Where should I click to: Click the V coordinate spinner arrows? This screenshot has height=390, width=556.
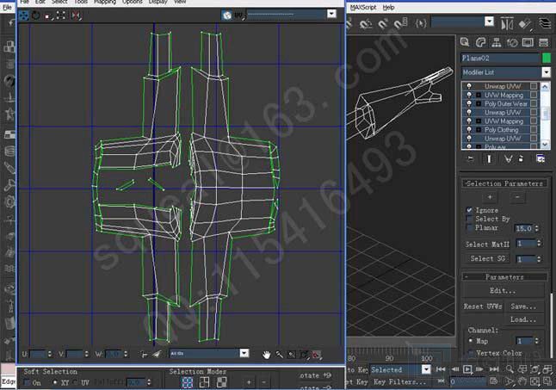(x=86, y=354)
